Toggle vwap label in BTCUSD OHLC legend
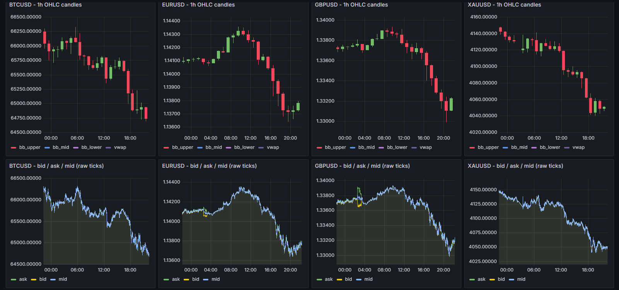 coord(120,147)
